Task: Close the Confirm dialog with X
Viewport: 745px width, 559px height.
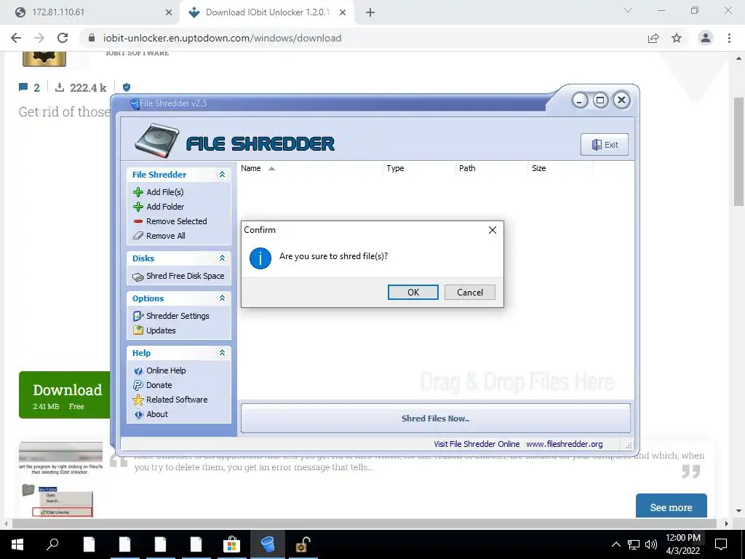Action: [x=493, y=230]
